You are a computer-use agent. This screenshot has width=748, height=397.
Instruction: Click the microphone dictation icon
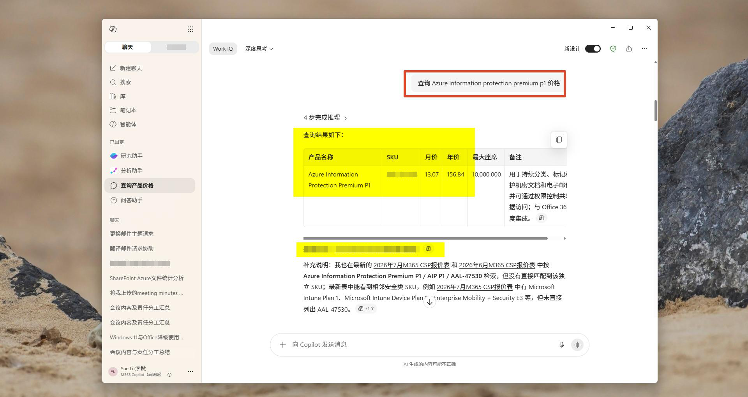[562, 345]
